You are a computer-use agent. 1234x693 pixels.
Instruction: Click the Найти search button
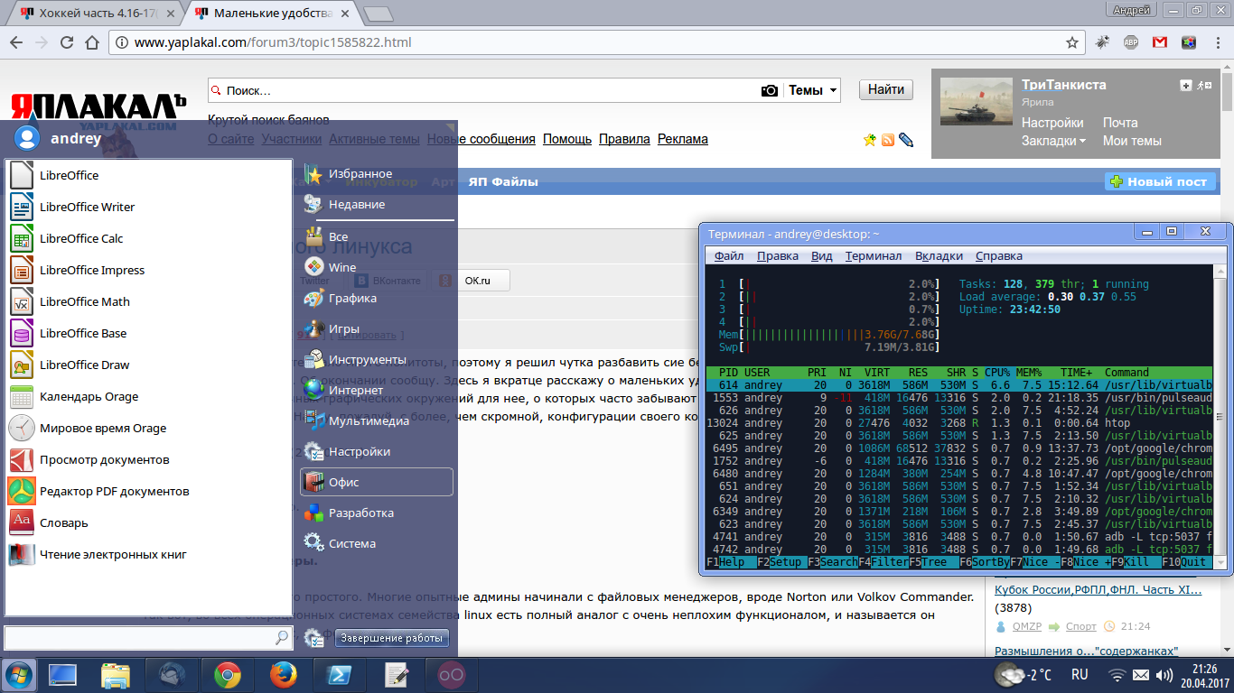pyautogui.click(x=886, y=90)
